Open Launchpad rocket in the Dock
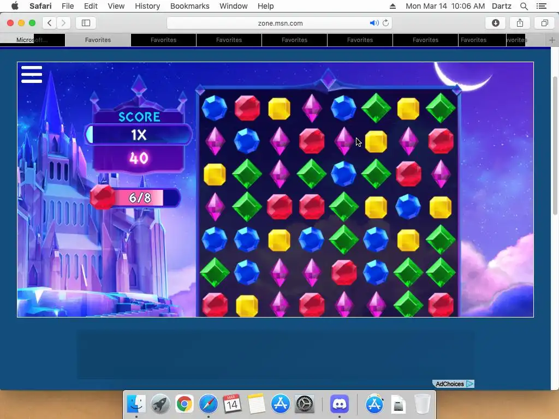Image resolution: width=559 pixels, height=419 pixels. pos(160,404)
